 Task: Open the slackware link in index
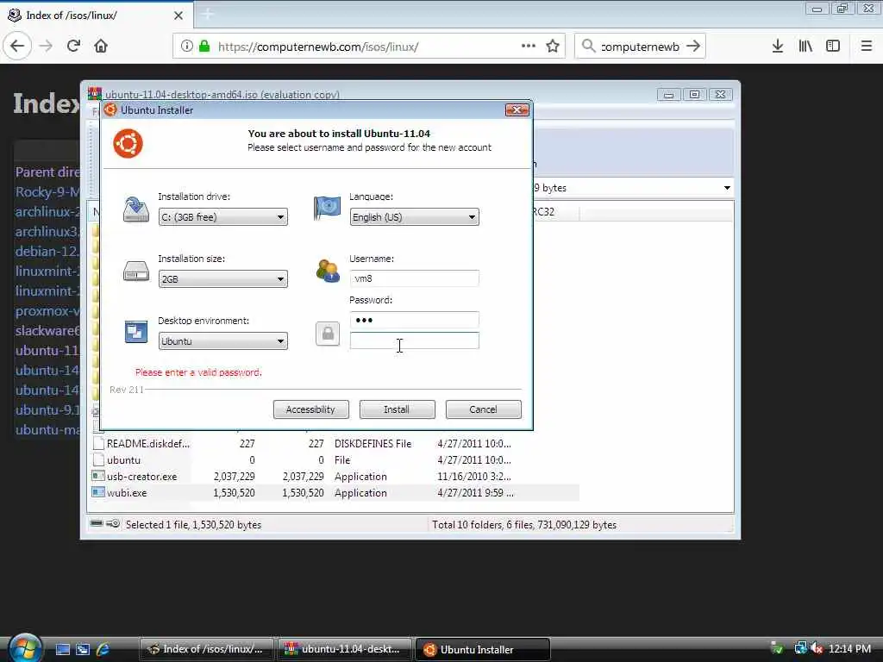pyautogui.click(x=47, y=331)
